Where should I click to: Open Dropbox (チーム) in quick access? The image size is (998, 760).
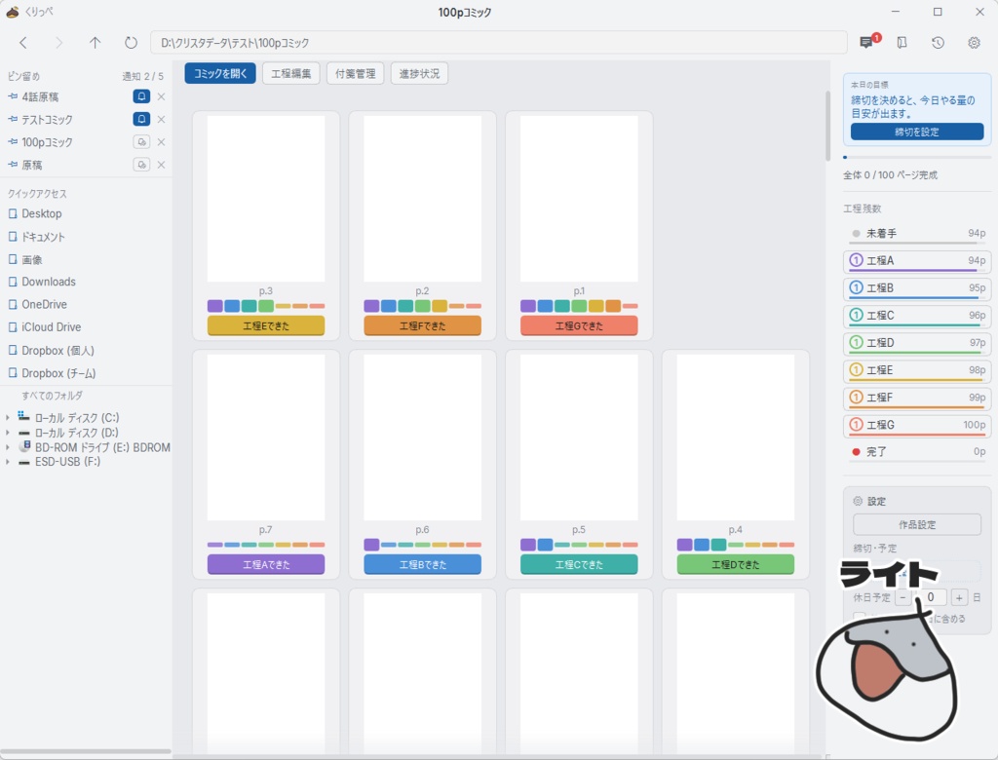point(58,373)
